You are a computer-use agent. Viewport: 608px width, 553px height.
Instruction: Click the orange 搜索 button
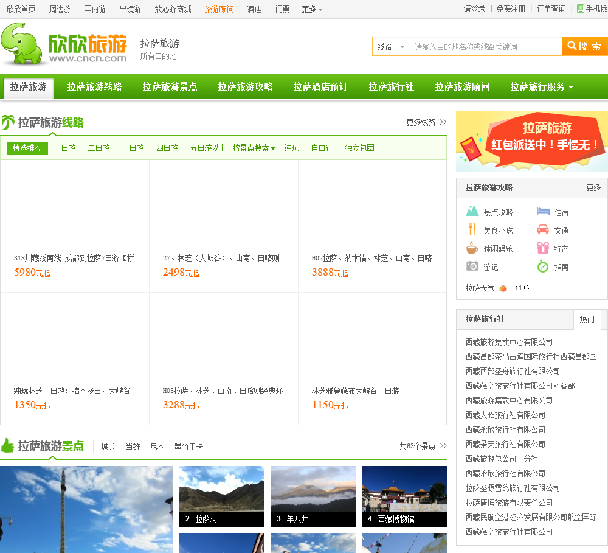click(x=585, y=46)
